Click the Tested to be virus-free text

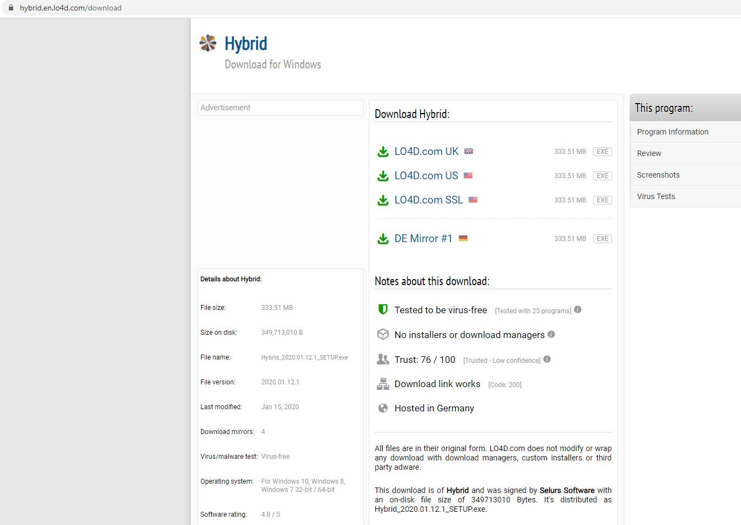[x=441, y=310]
